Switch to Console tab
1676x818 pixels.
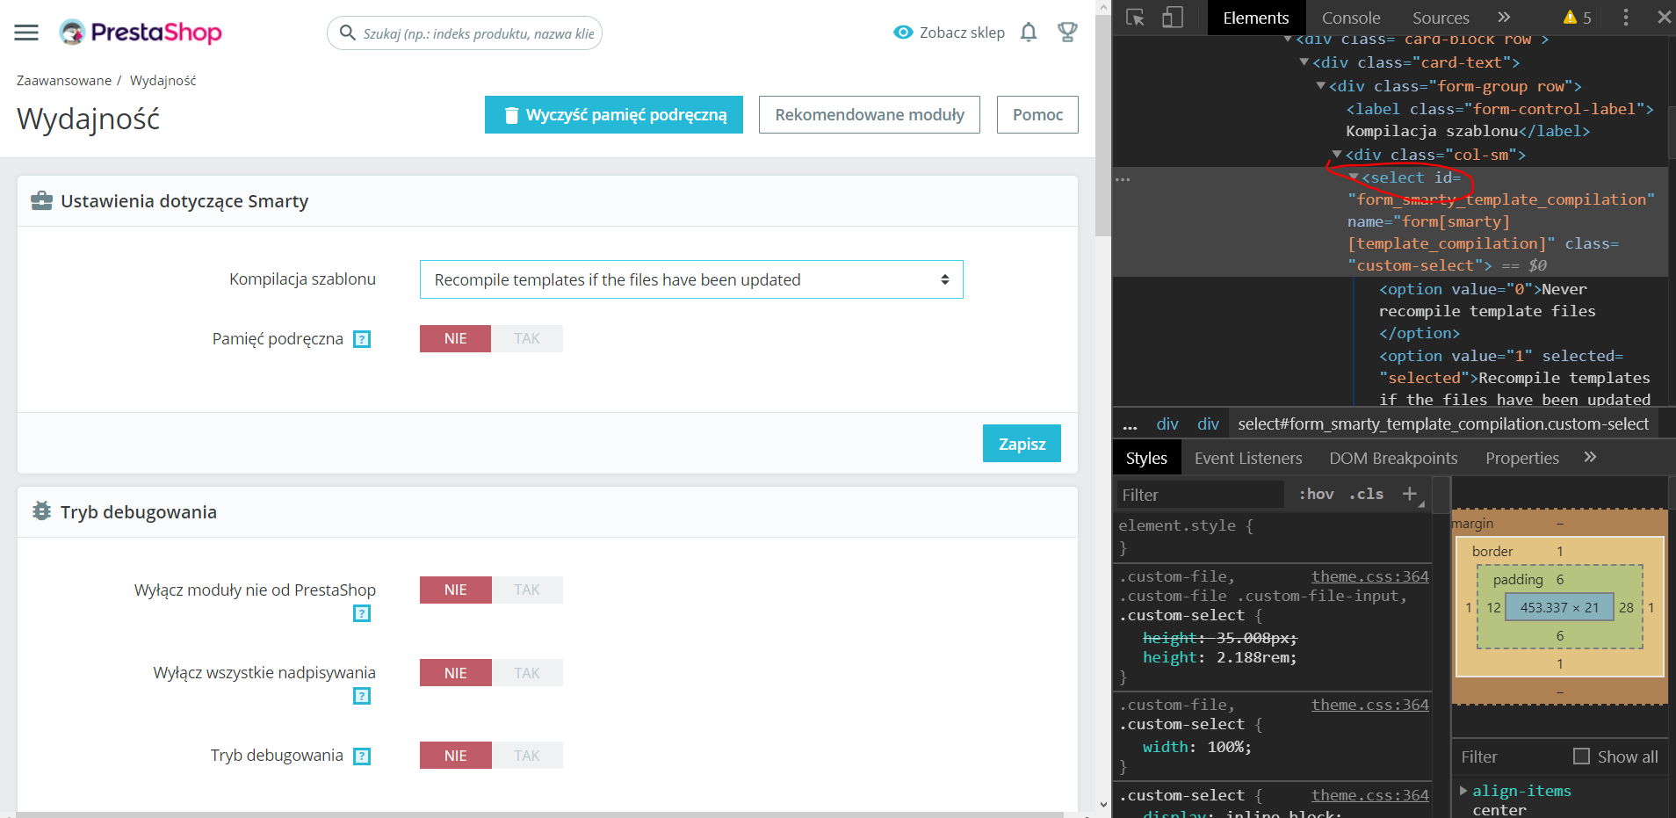1351,18
